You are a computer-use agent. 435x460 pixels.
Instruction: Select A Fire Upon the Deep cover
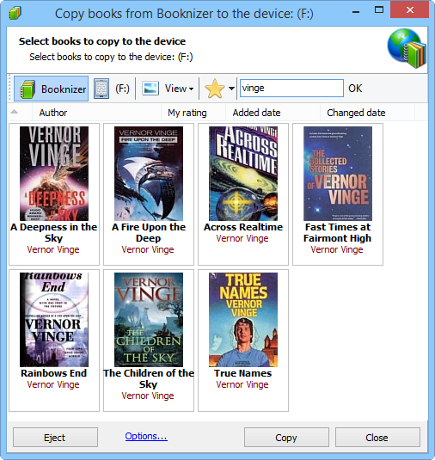point(149,174)
